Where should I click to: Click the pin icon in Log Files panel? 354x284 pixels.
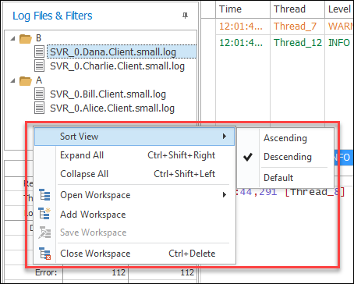click(185, 16)
